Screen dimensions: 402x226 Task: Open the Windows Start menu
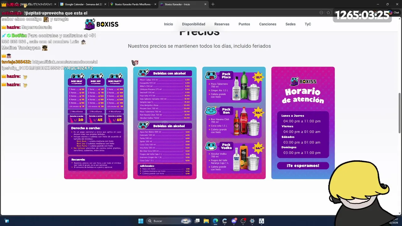[x=141, y=221]
